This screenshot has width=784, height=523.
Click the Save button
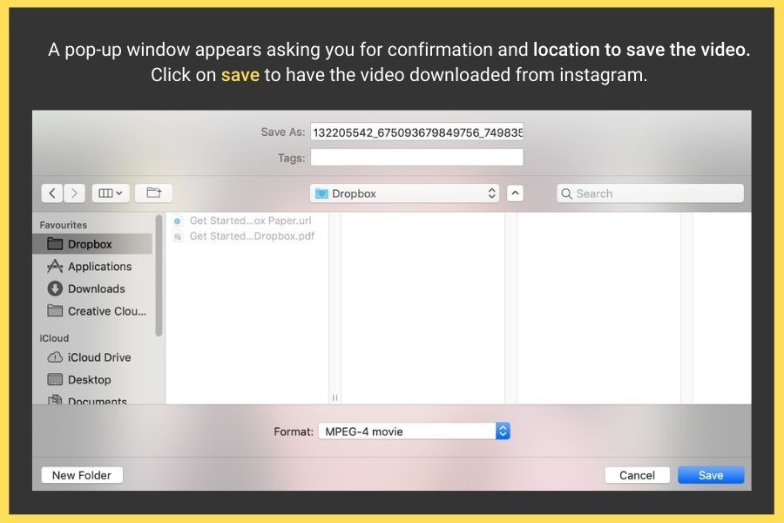711,475
